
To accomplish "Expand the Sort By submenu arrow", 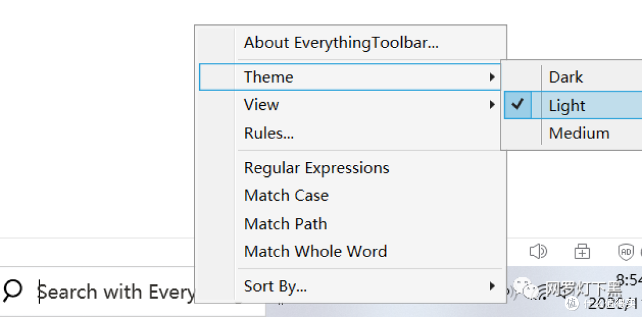I will pyautogui.click(x=492, y=286).
